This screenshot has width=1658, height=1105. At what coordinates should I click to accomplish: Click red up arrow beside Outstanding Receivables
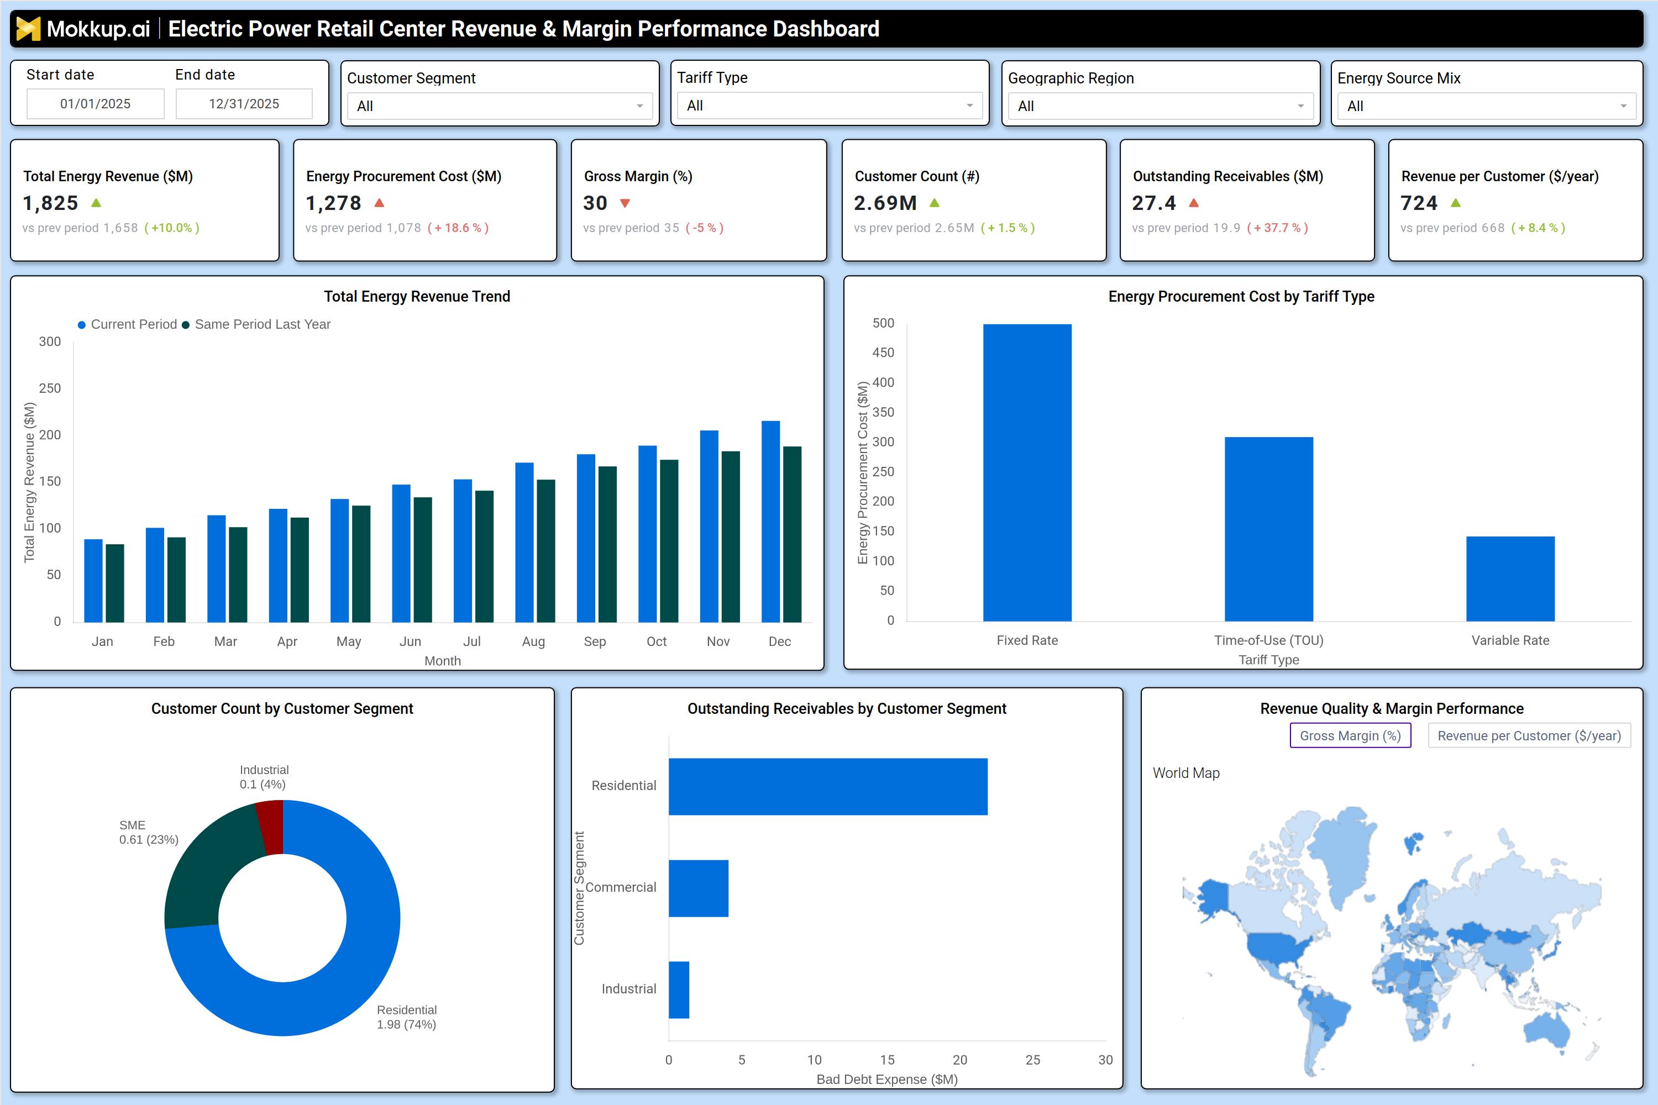(1193, 203)
